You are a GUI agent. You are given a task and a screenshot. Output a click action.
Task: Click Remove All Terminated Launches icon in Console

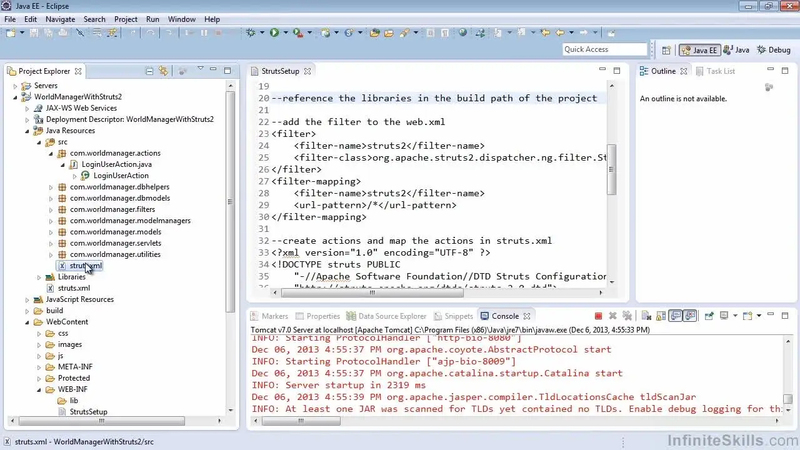click(627, 316)
